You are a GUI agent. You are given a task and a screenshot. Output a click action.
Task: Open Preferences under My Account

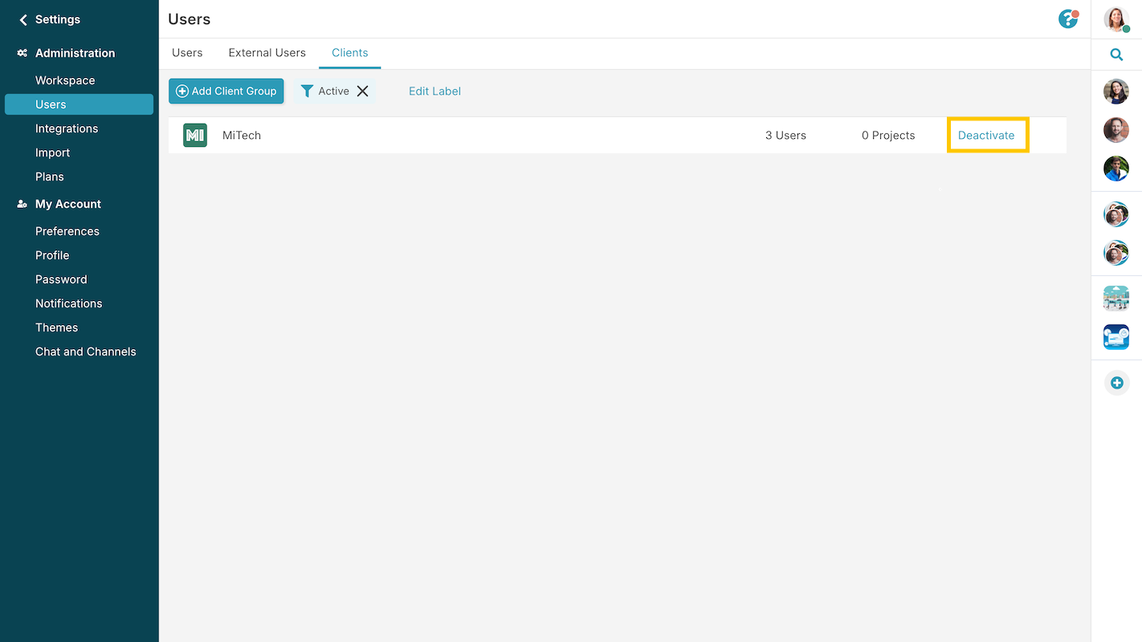pyautogui.click(x=67, y=231)
